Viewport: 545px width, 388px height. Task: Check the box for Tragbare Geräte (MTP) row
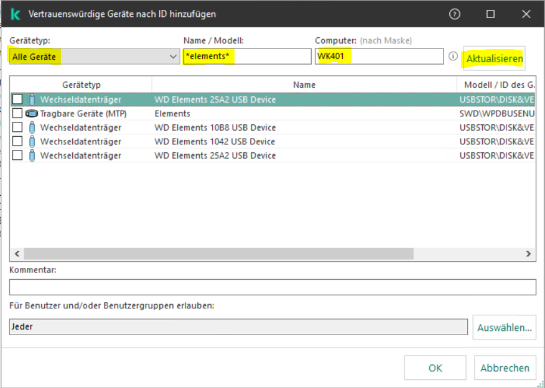click(x=17, y=114)
